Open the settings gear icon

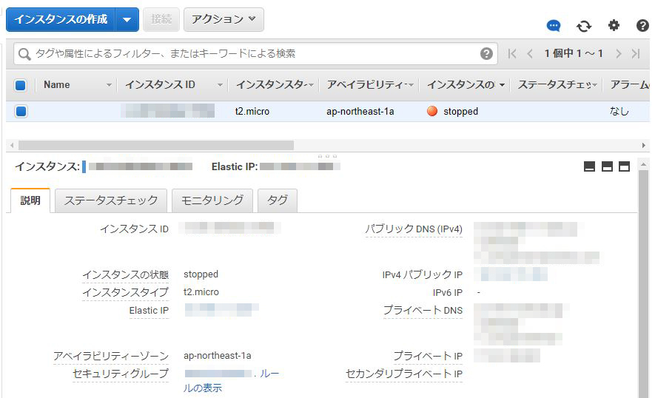614,25
